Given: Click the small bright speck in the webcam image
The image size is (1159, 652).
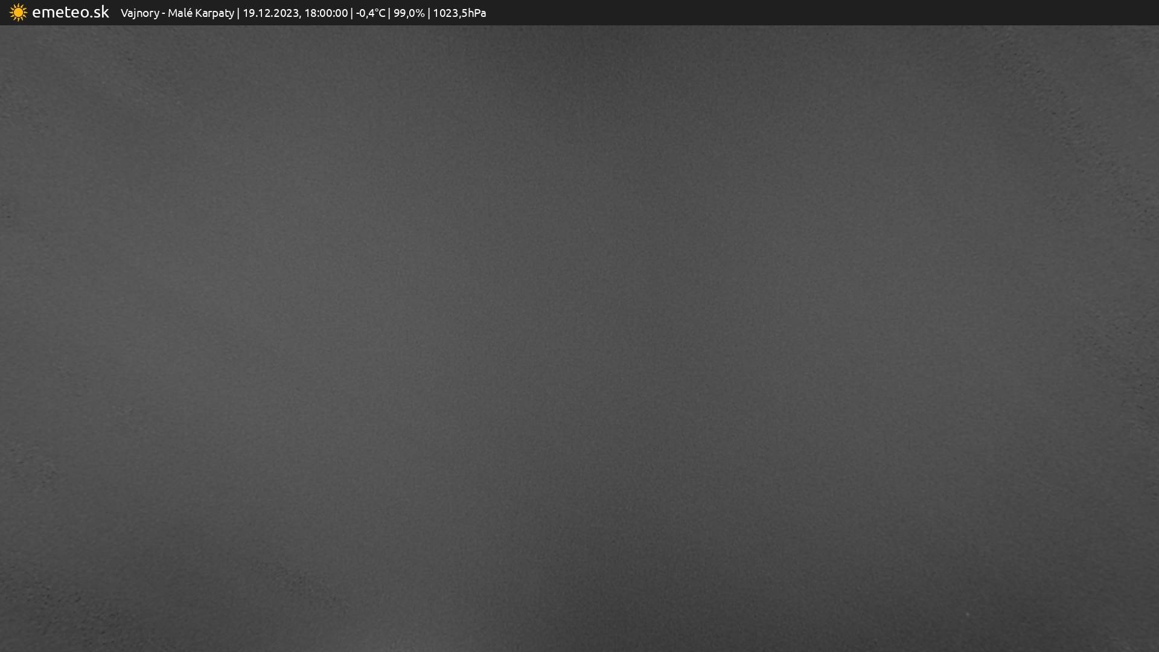Looking at the screenshot, I should tap(967, 615).
